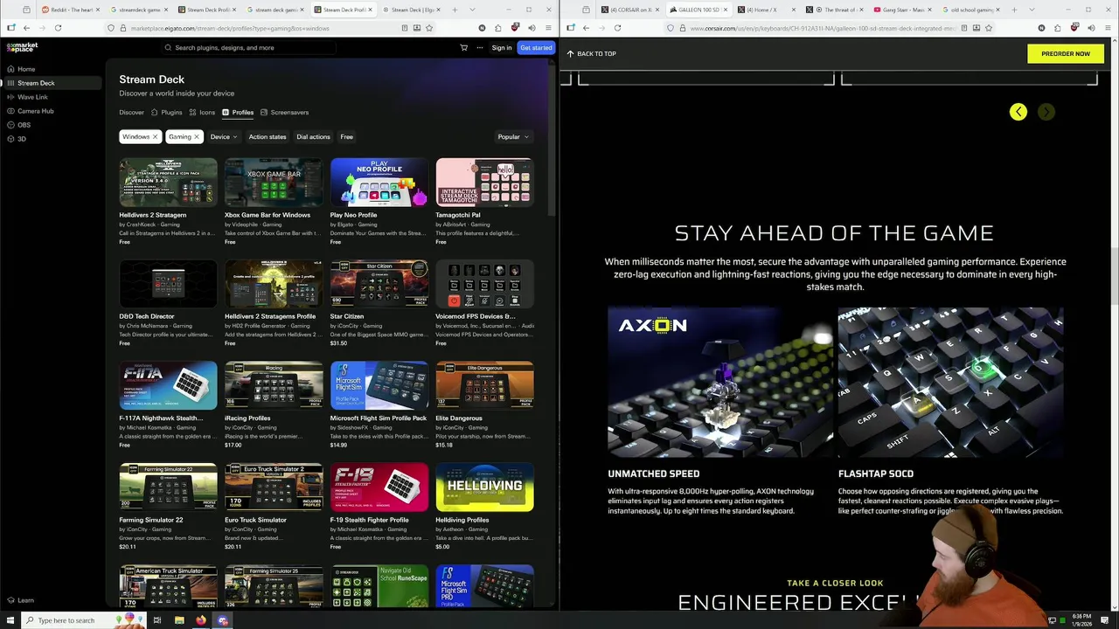This screenshot has width=1119, height=629.
Task: Click the Sign in button
Action: click(x=502, y=48)
